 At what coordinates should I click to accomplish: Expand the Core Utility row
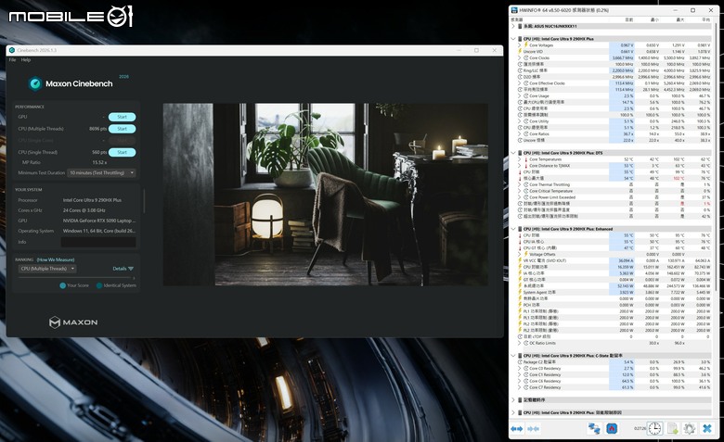pos(520,121)
